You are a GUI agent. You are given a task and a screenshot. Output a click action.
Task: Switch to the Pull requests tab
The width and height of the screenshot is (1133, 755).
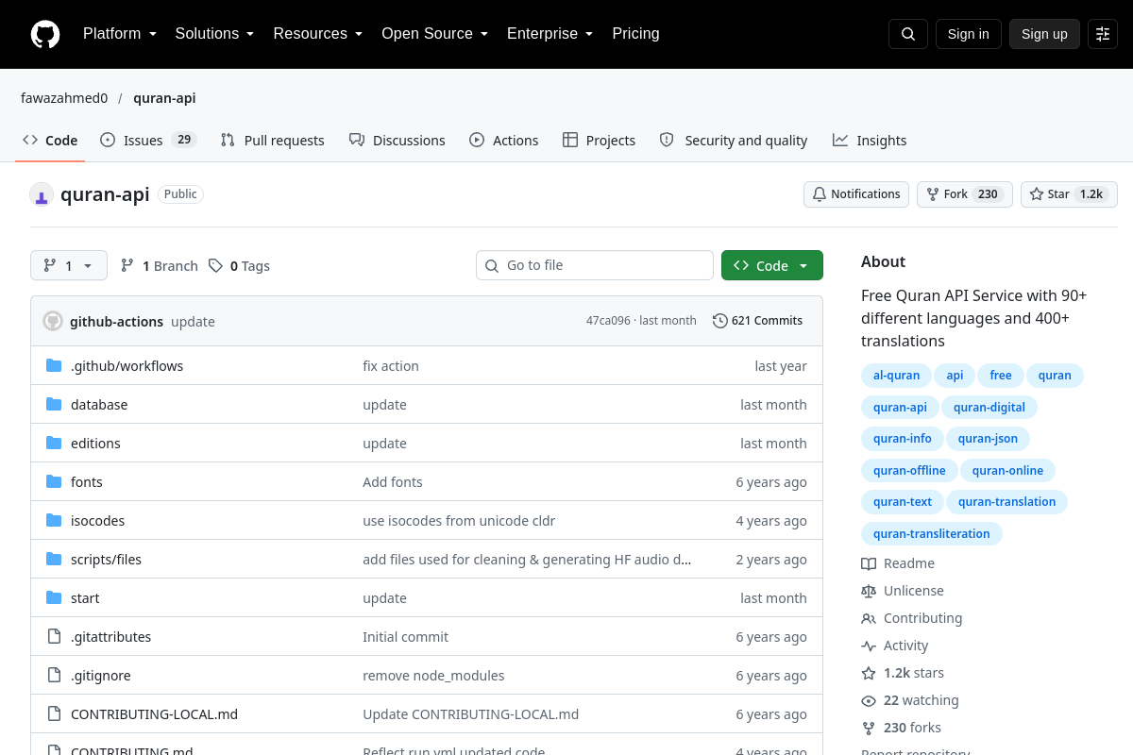point(273,140)
